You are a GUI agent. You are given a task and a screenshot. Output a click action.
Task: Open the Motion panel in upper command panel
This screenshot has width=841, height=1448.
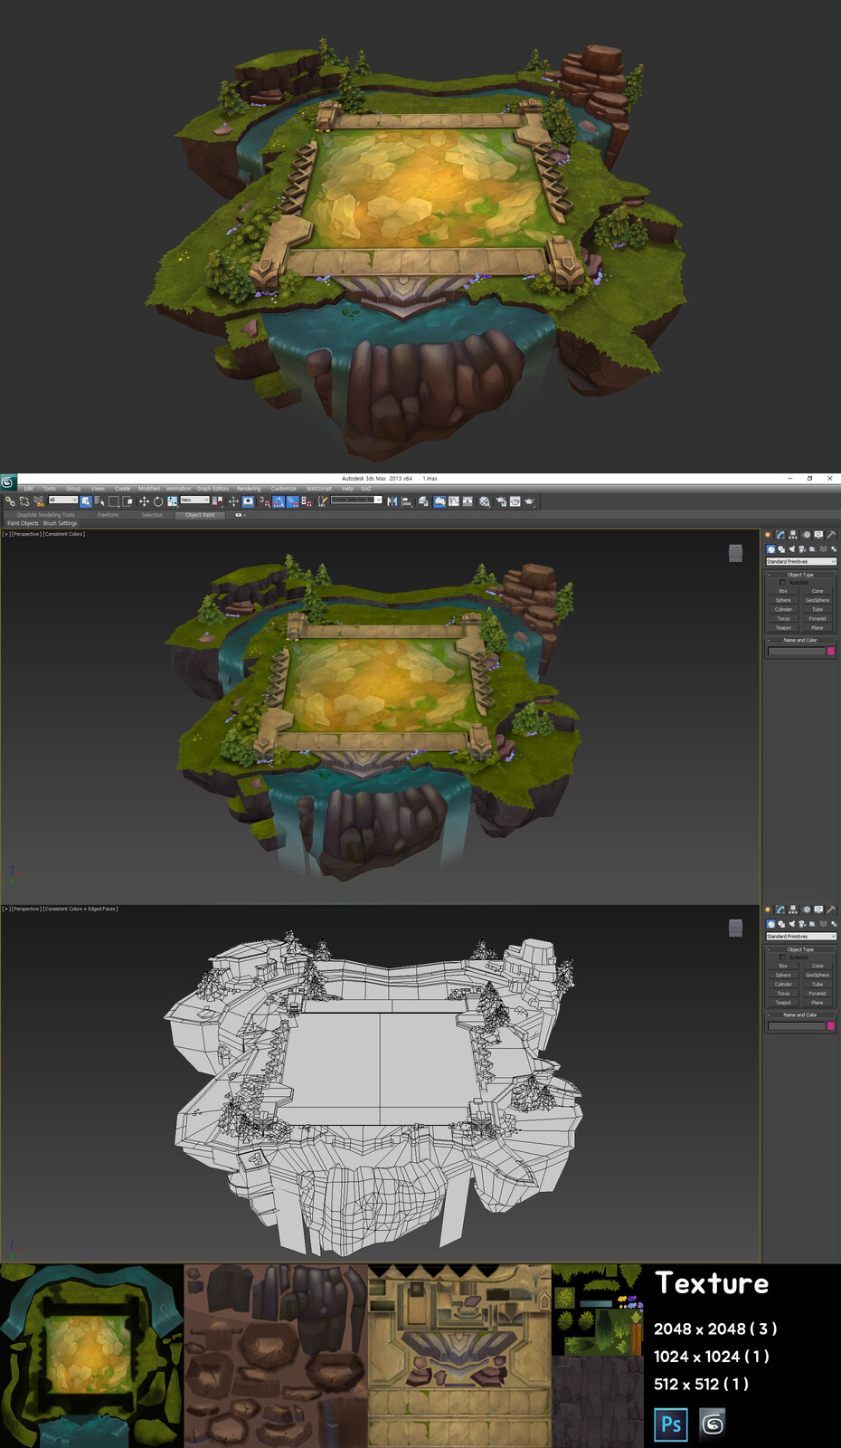pos(806,535)
